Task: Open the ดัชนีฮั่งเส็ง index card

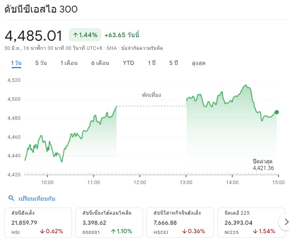Action: pos(37,222)
